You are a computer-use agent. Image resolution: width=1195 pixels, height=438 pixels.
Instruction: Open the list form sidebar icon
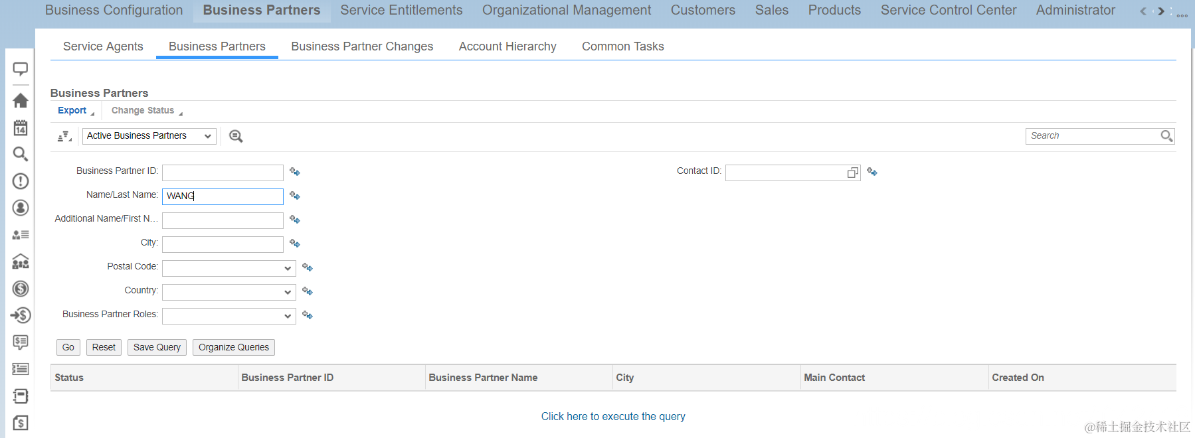pos(21,369)
